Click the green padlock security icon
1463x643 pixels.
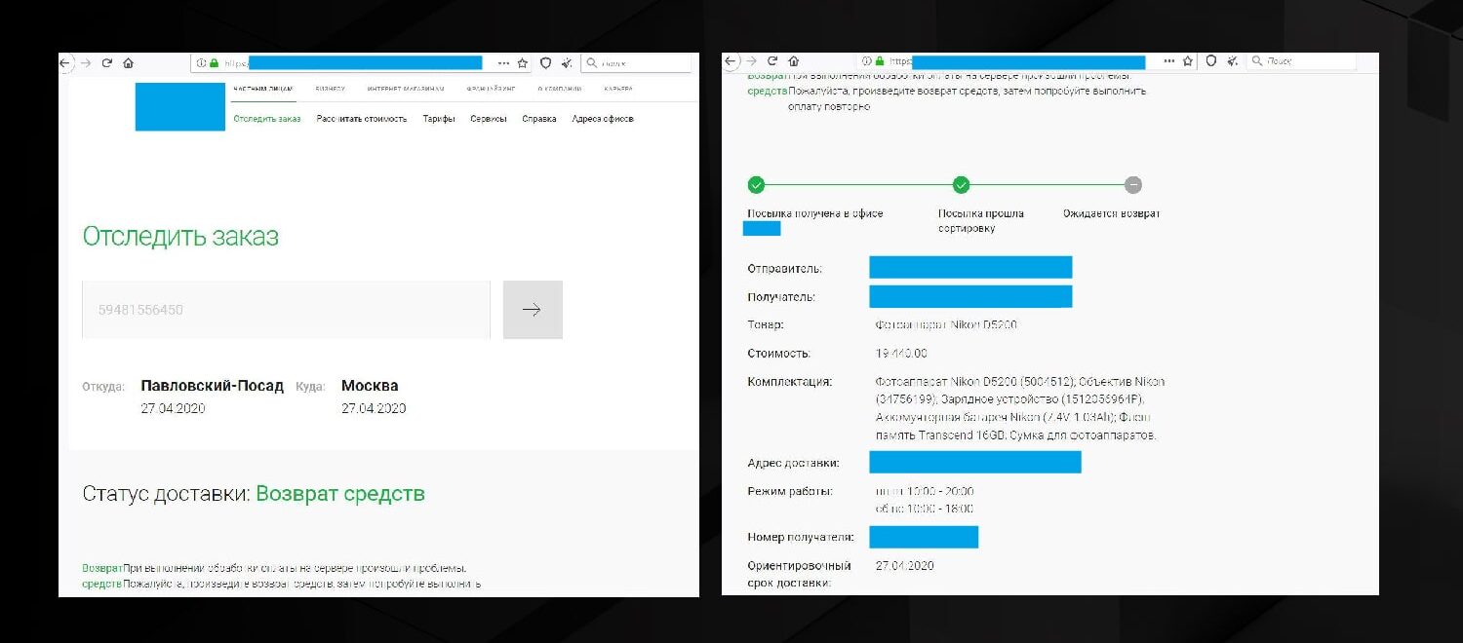tap(214, 60)
